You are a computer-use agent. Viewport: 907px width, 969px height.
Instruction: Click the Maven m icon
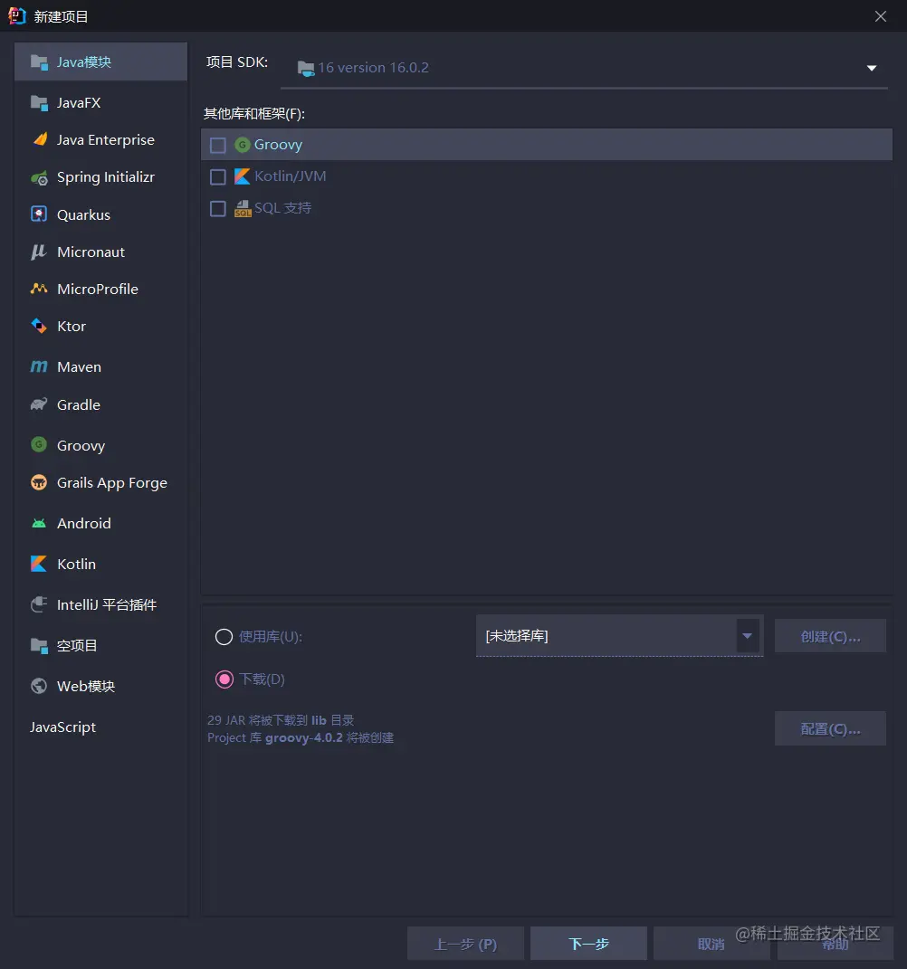click(x=39, y=366)
